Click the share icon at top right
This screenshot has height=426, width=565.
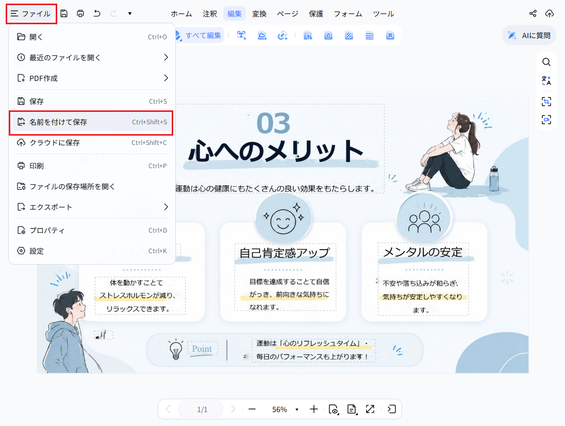click(533, 14)
